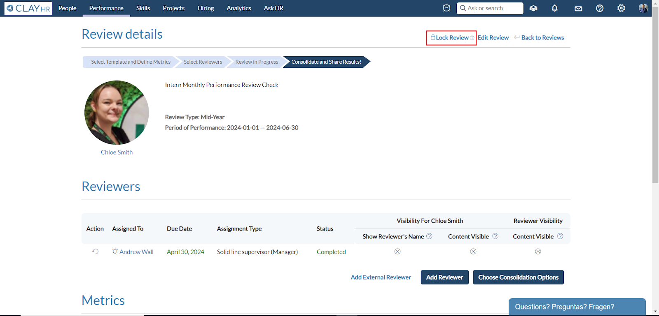Screen dimensions: 659x316
Task: Select Consolidate and Share Results step
Action: (x=326, y=62)
